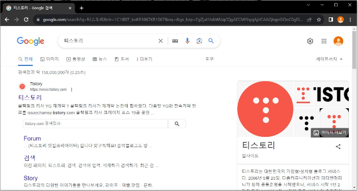Open Chrome profile avatar in toolbar

341,19
